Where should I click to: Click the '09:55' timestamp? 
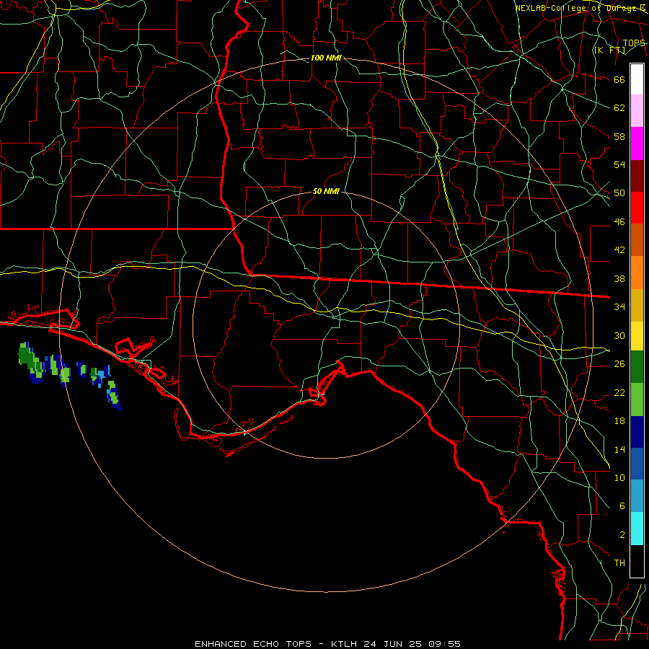coord(444,644)
